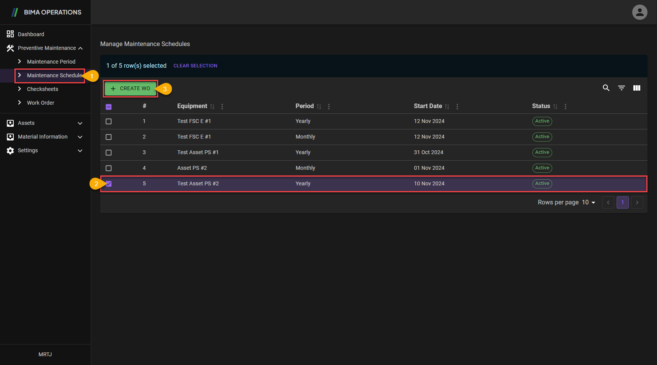Open the Rows per page dropdown
The height and width of the screenshot is (365, 657).
(588, 202)
